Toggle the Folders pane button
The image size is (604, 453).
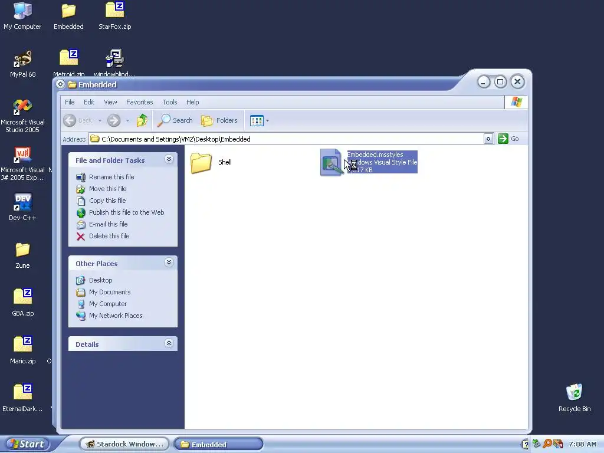click(219, 120)
